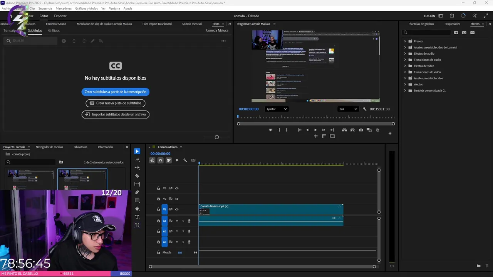Filter Accelerated Effects in Effects panel
This screenshot has height=277, width=493.
click(456, 32)
